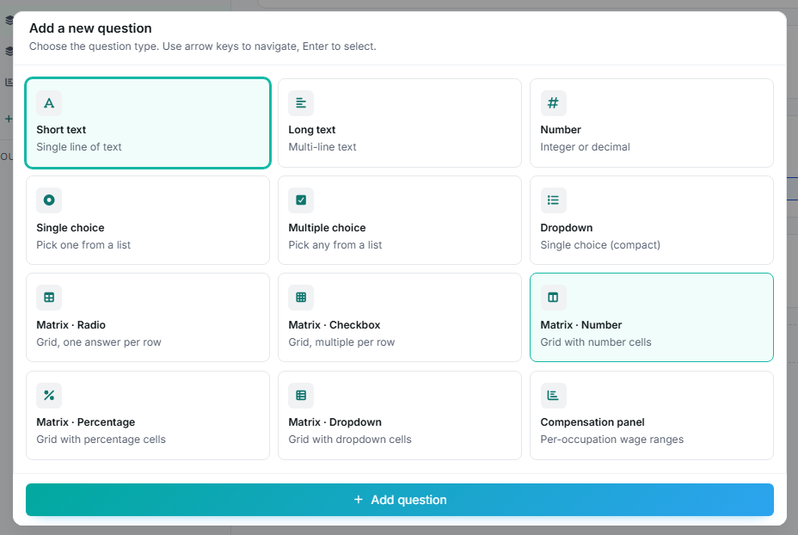
Task: Click the plus icon in left sidebar
Action: [8, 119]
